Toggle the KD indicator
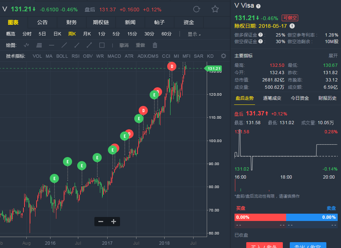This screenshot has height=248, width=341. pyautogui.click(x=210, y=56)
